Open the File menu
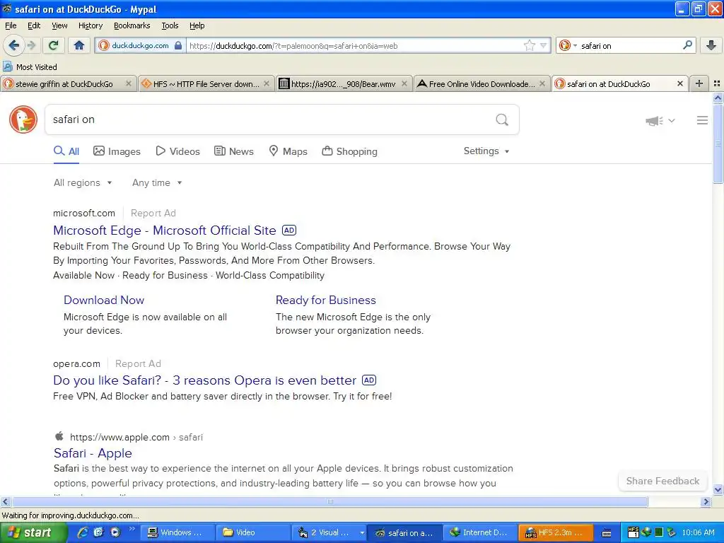The width and height of the screenshot is (724, 543). pyautogui.click(x=11, y=25)
